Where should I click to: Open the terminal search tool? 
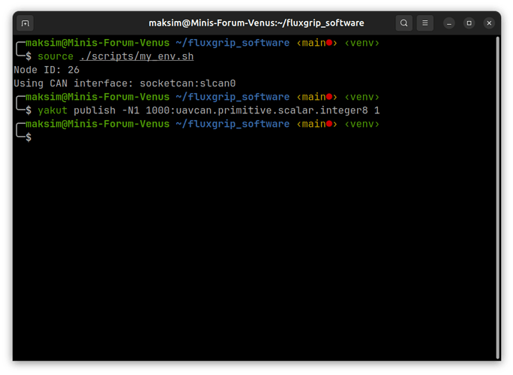click(403, 23)
